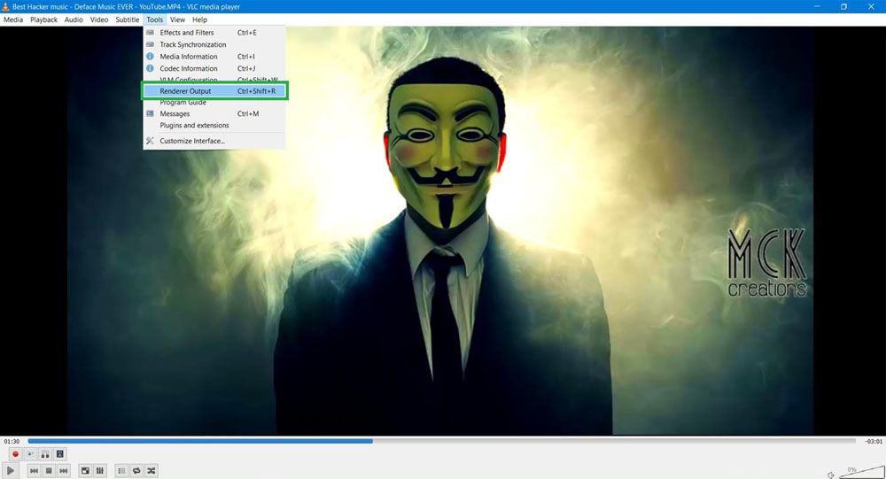The width and height of the screenshot is (886, 479).
Task: Click the frame-by-frame button
Action: coord(60,453)
